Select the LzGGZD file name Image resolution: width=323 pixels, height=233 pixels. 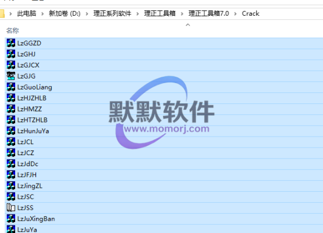pyautogui.click(x=29, y=43)
